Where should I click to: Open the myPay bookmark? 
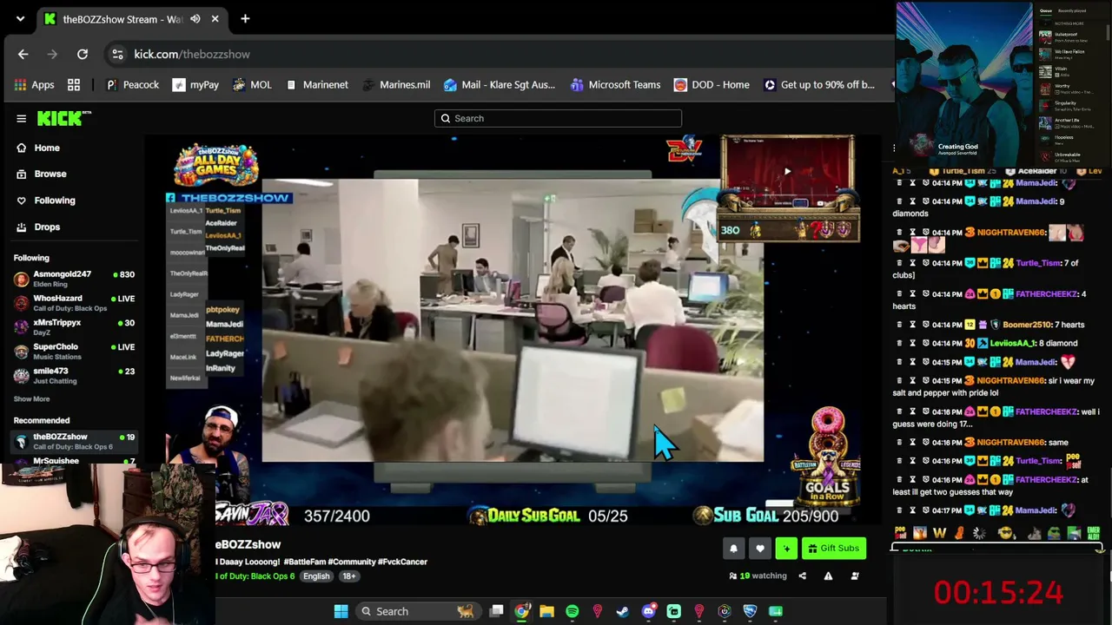click(195, 85)
